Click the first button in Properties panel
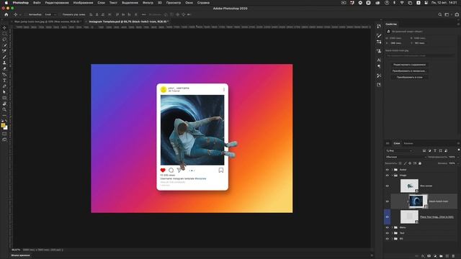Screen dimensions: 461x259 tap(409, 65)
